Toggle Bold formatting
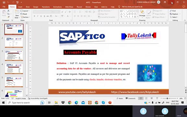187x117 pixels. pyautogui.click(x=34, y=16)
